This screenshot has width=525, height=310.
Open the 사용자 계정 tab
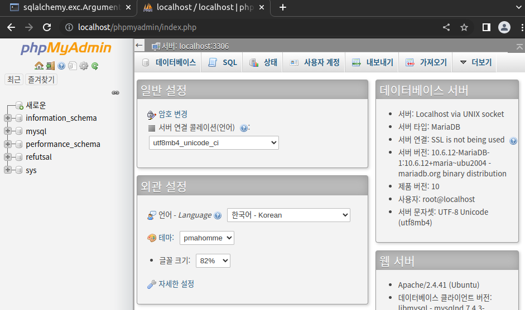(x=314, y=62)
